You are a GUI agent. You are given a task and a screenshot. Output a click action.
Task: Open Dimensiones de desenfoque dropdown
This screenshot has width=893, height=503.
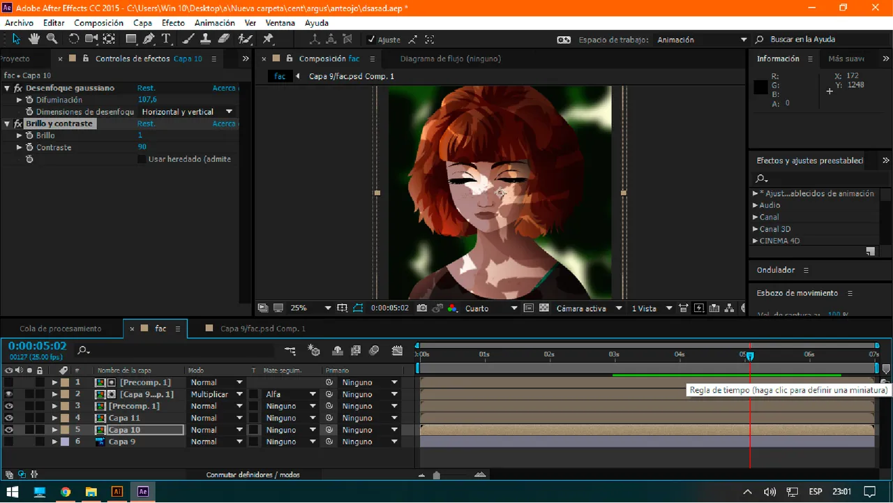[187, 112]
